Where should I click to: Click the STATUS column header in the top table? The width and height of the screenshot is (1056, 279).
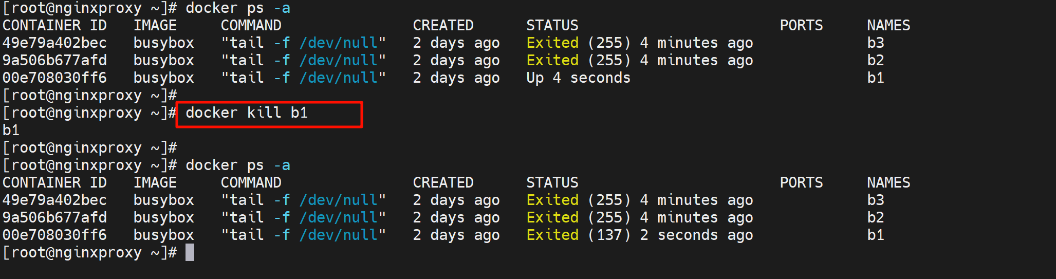coord(552,26)
